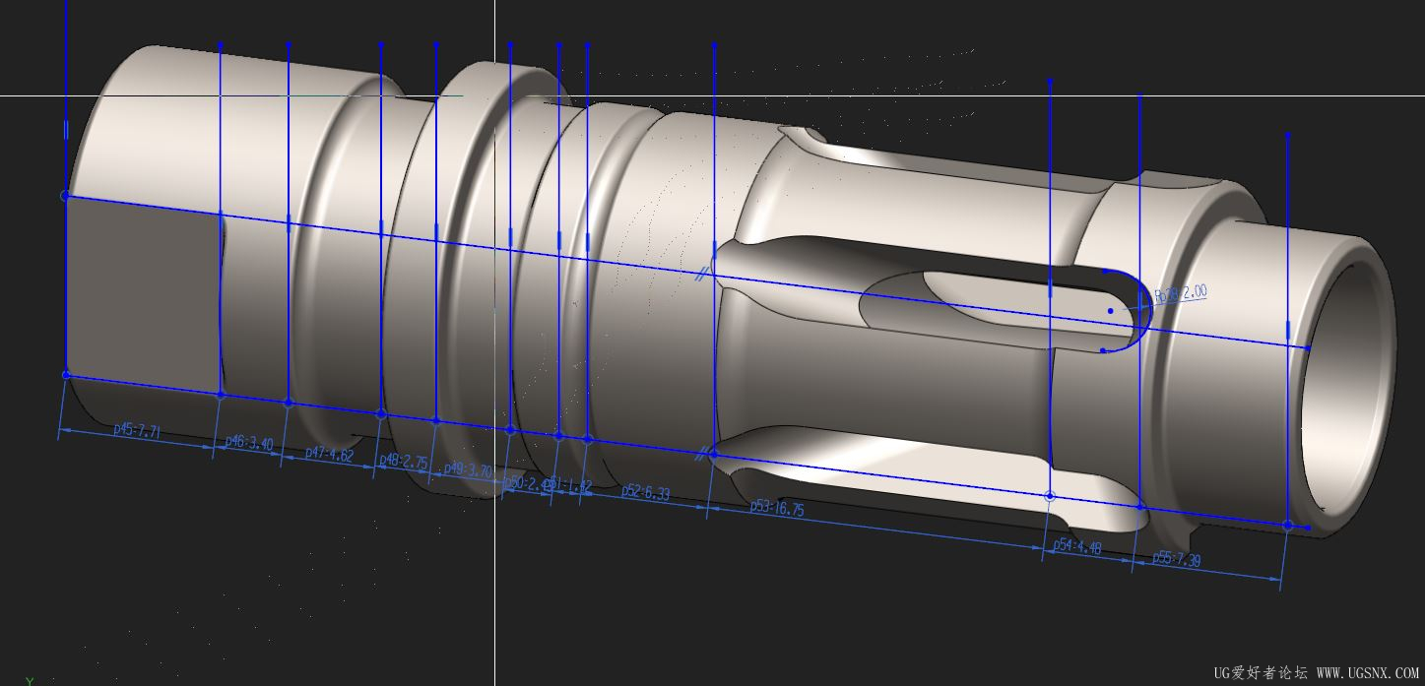The width and height of the screenshot is (1425, 686).
Task: Pick the sketch endpoint at bottom-left corner
Action: (66, 375)
